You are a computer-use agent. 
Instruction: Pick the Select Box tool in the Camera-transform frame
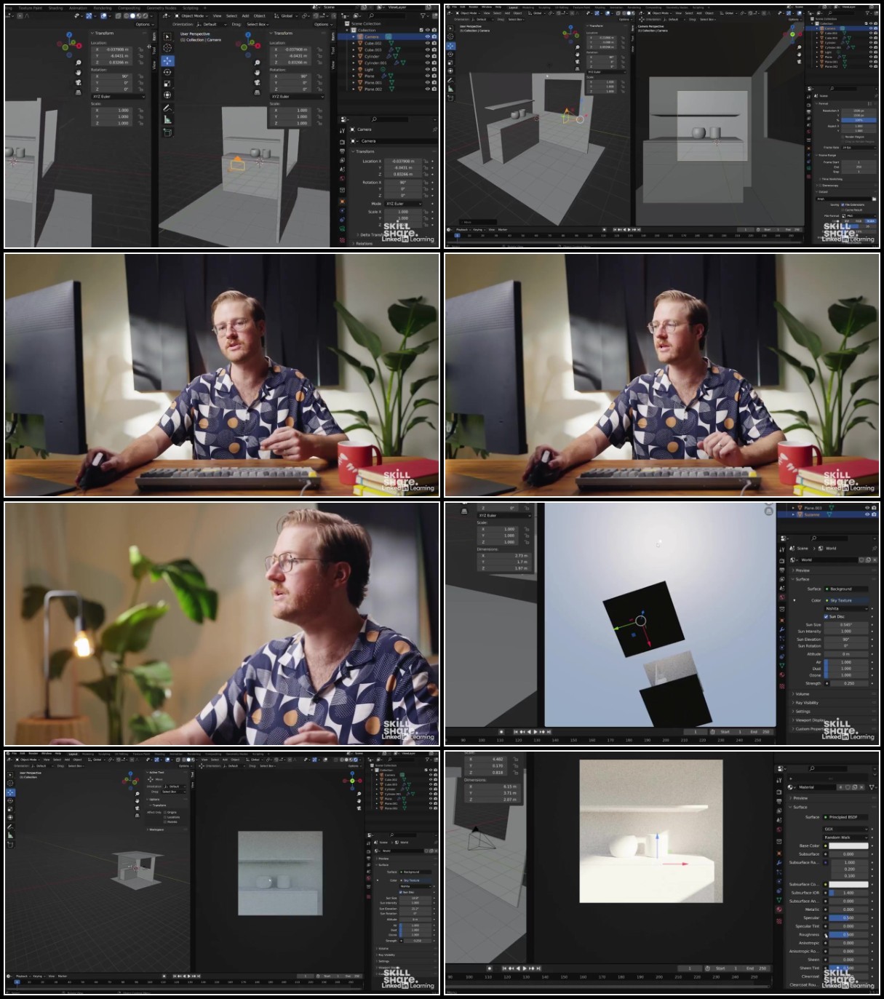(167, 36)
